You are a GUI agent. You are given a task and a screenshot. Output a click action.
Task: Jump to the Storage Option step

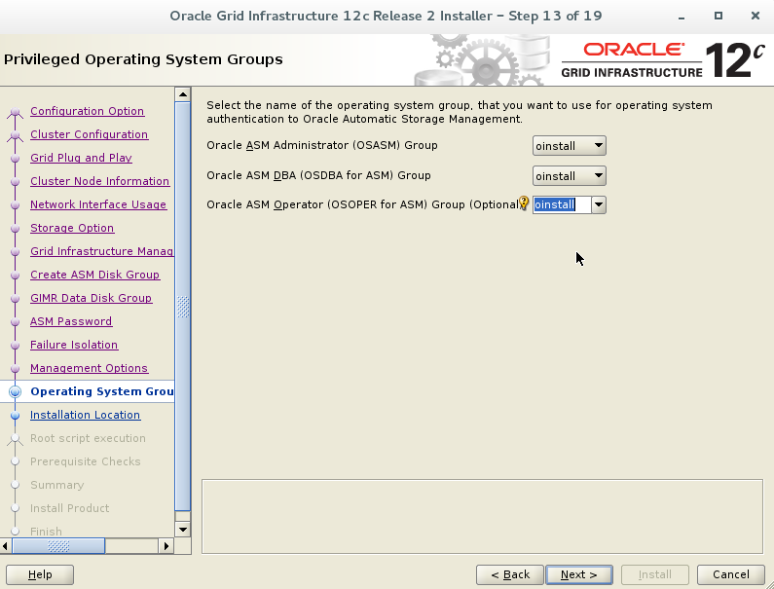72,228
